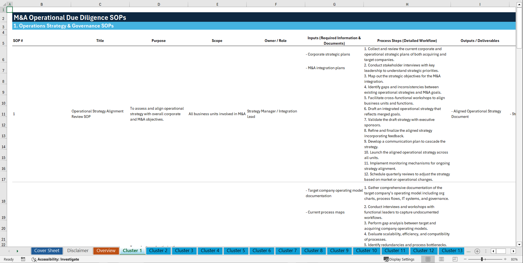
Task: Switch to the Overview sheet
Action: coord(106,251)
